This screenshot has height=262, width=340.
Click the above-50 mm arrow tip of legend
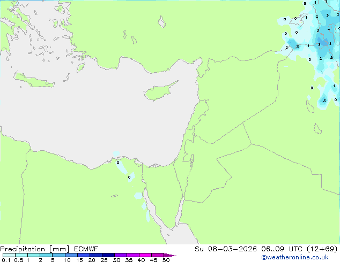tap(170, 255)
